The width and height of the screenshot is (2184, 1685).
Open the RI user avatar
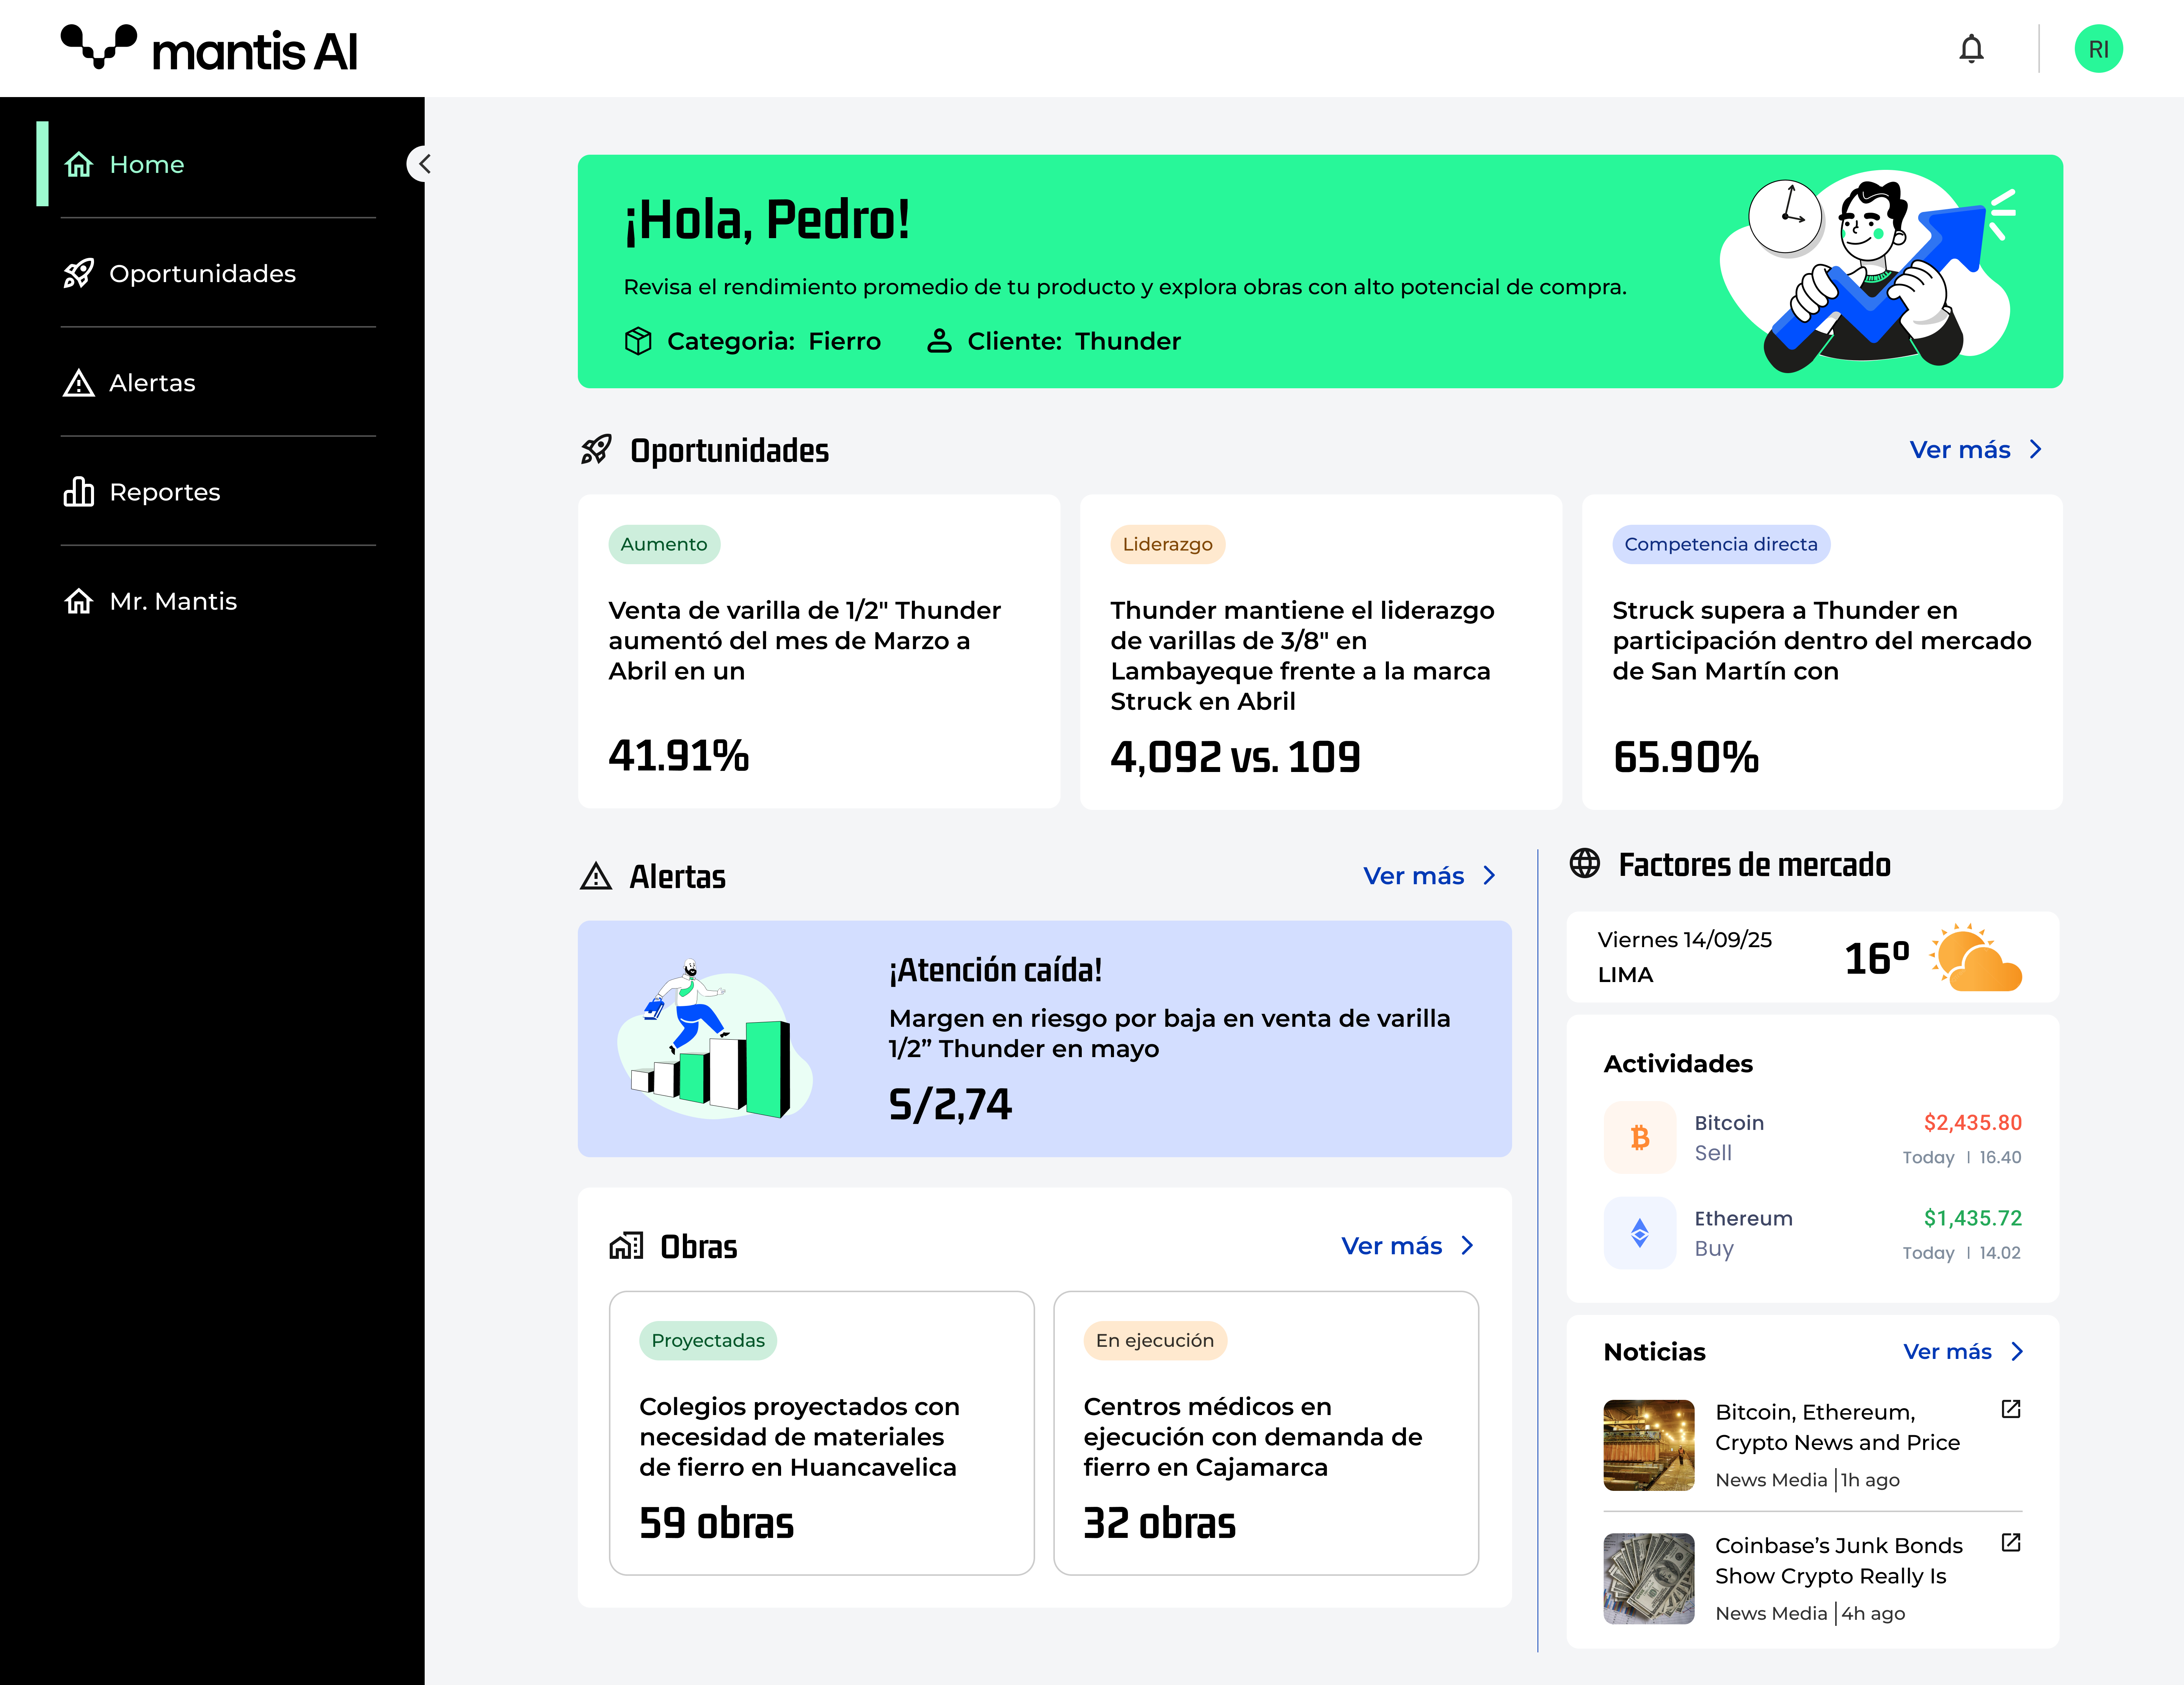pos(2097,49)
